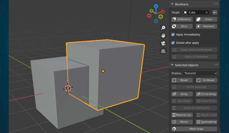Click the arrow button beside Target field
Image resolution: width=229 pixels, height=133 pixels.
tap(215, 12)
